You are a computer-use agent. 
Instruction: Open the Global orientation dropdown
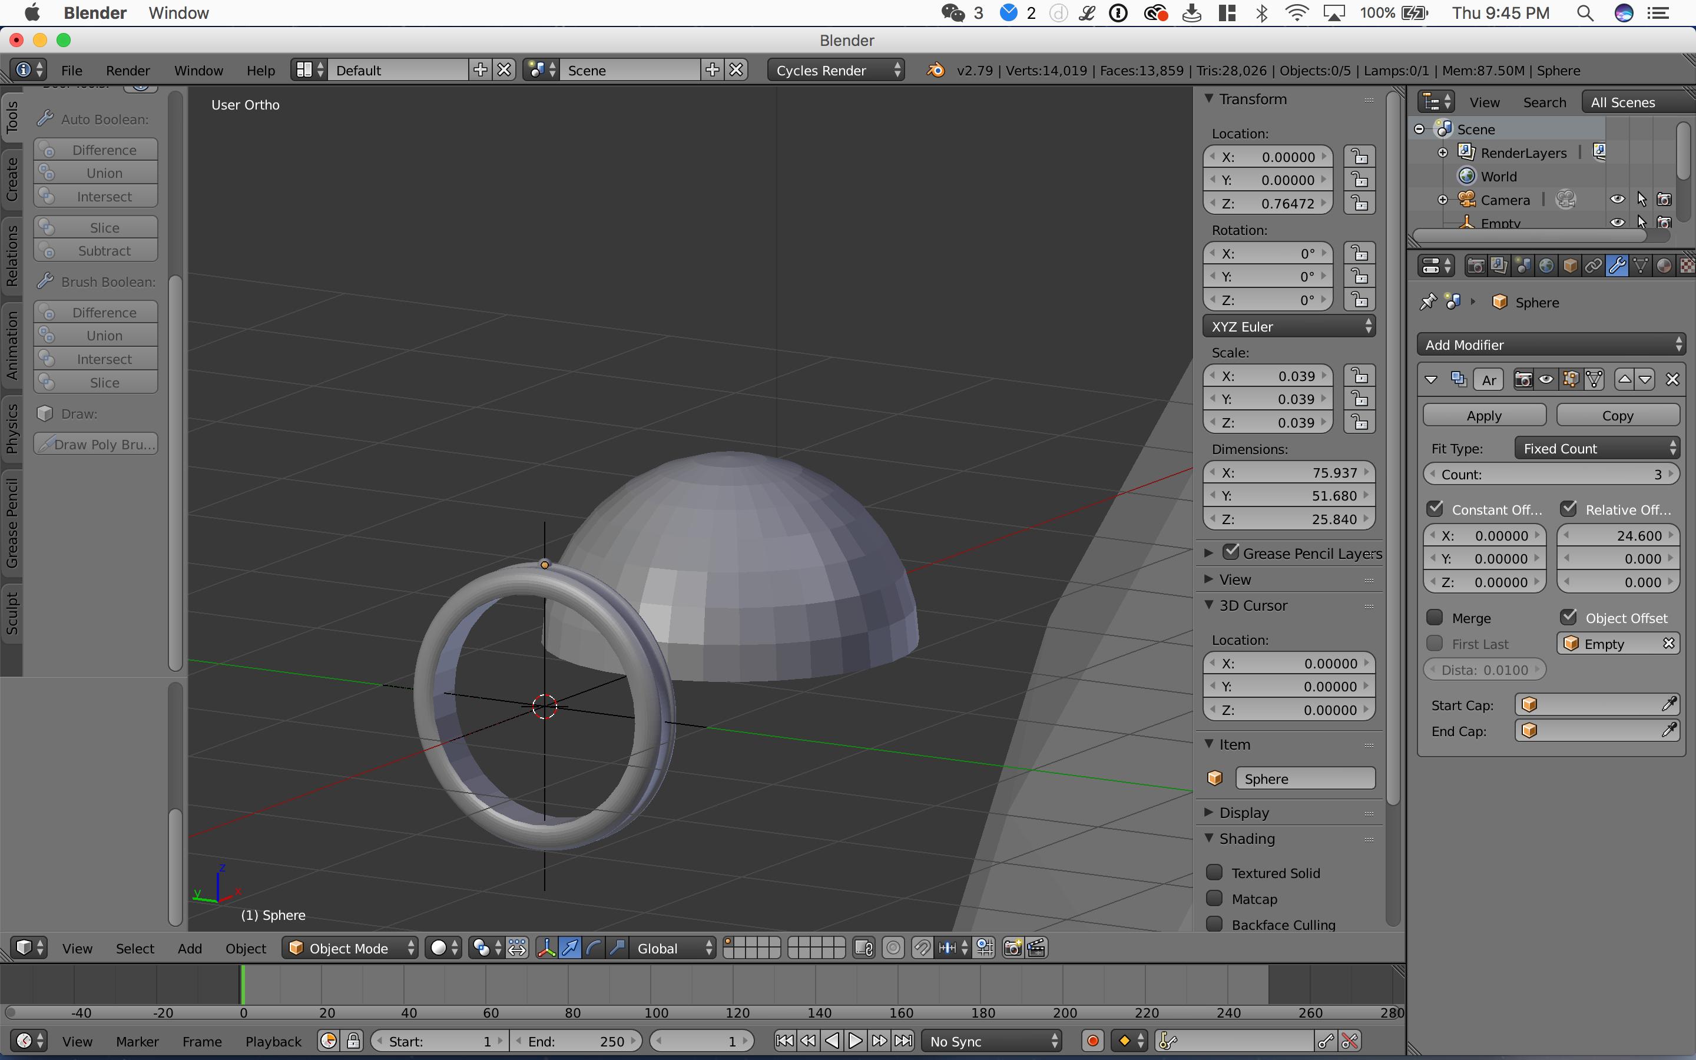[673, 949]
